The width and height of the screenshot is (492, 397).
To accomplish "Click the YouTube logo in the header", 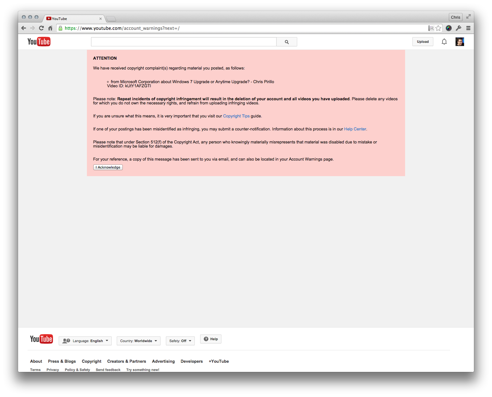I will tap(39, 42).
